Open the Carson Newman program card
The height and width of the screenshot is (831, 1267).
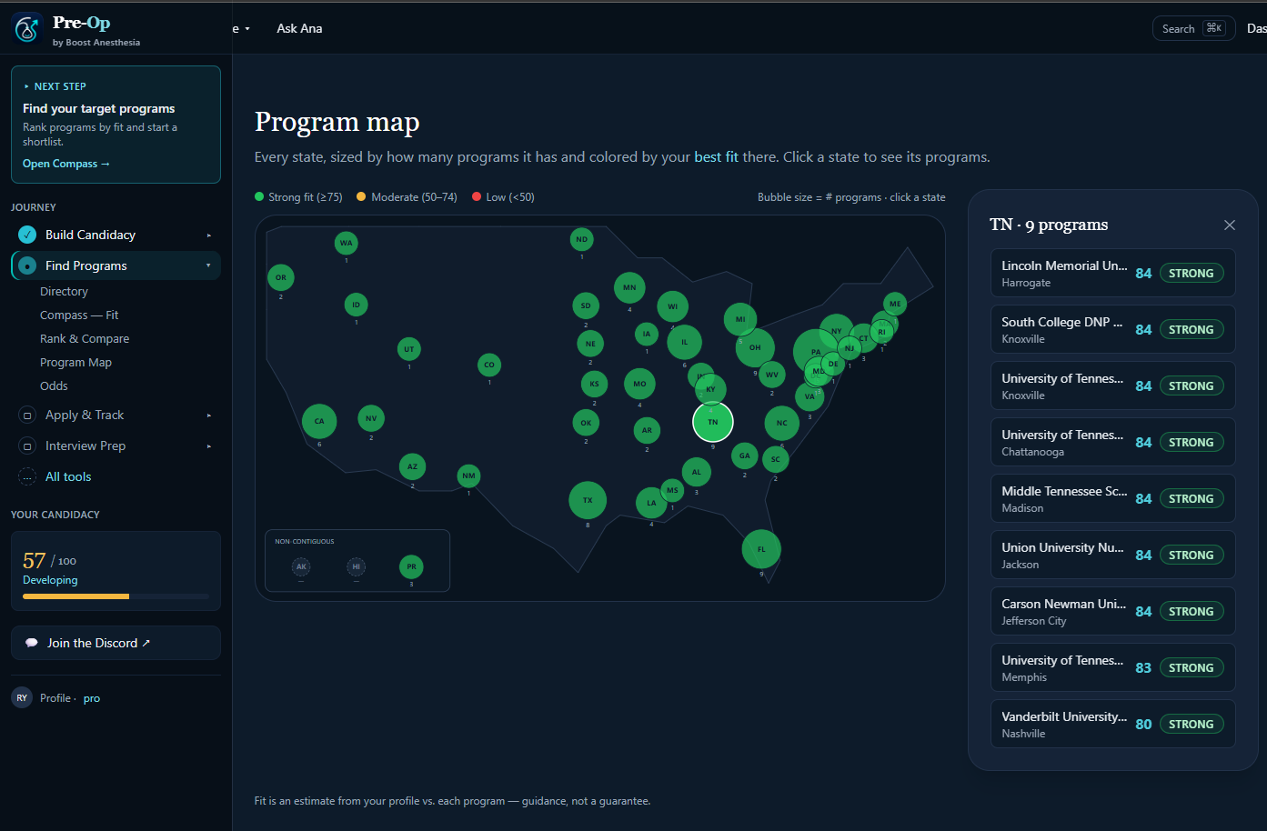tap(1113, 611)
